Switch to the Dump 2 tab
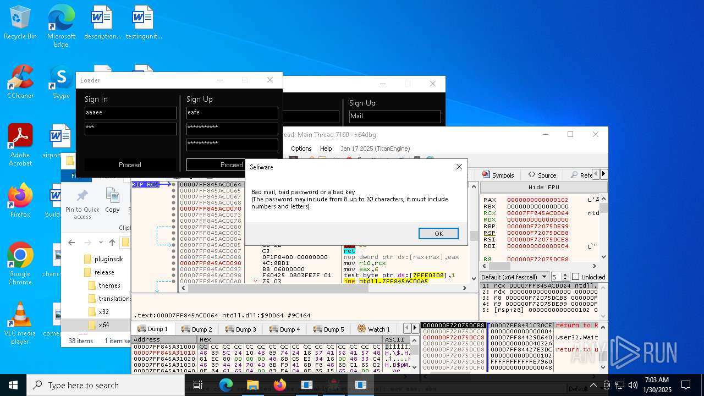This screenshot has width=704, height=396. tap(196, 329)
